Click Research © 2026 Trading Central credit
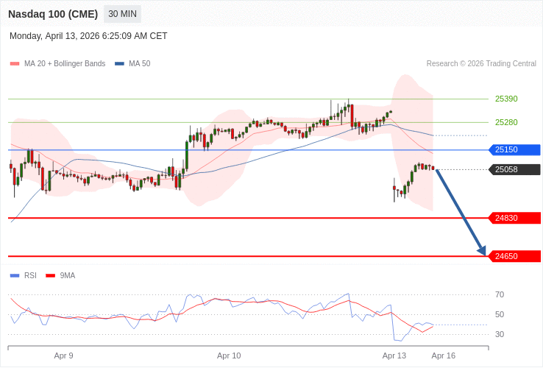Viewport: 543px width, 368px height. pos(481,64)
